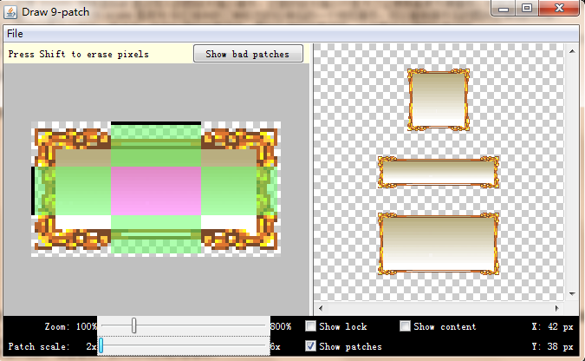Click the black top stretch marker line
This screenshot has height=361, width=585.
click(x=156, y=124)
